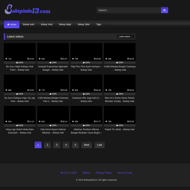The height and width of the screenshot is (190, 190).
Task: Jump to the Last page button
Action: tap(99, 145)
